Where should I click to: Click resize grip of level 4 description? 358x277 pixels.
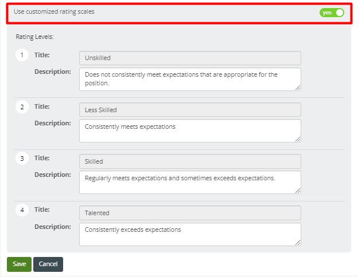point(298,243)
